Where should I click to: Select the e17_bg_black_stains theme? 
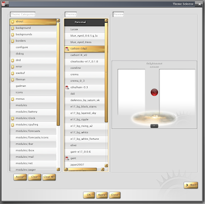(85, 107)
